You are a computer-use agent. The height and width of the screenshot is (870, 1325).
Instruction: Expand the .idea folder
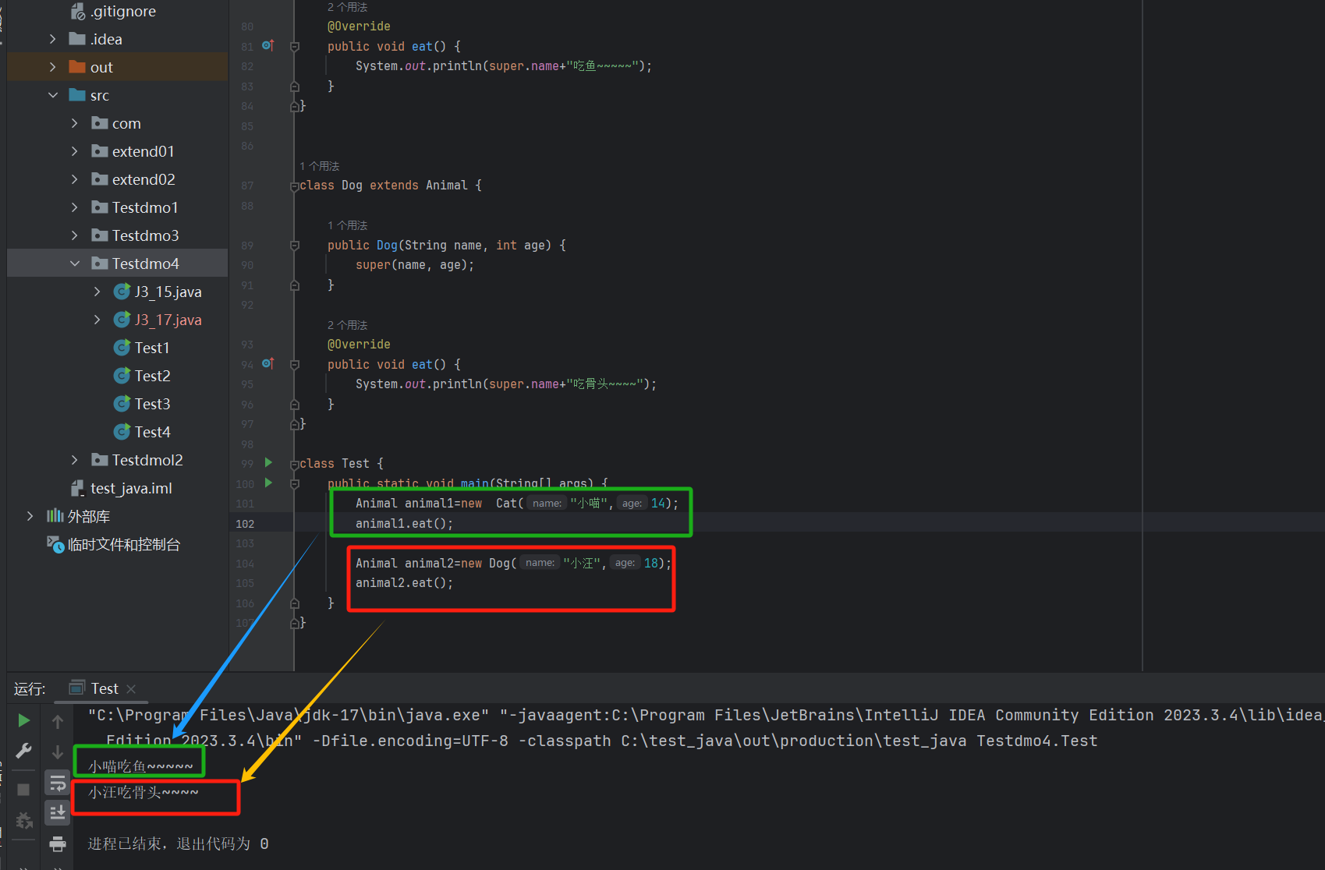pyautogui.click(x=52, y=39)
